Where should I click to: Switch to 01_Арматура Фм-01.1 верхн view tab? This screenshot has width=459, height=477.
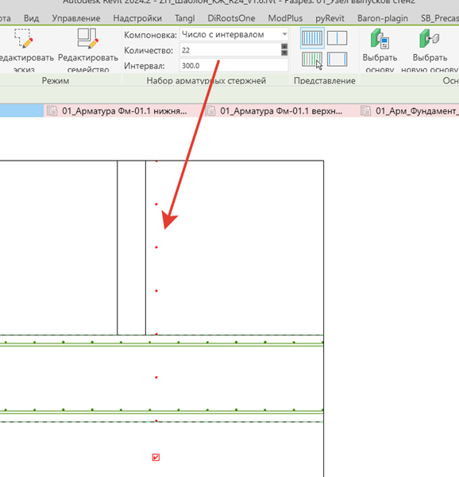[281, 111]
